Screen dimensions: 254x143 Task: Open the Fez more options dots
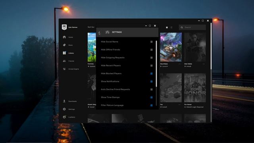179,104
